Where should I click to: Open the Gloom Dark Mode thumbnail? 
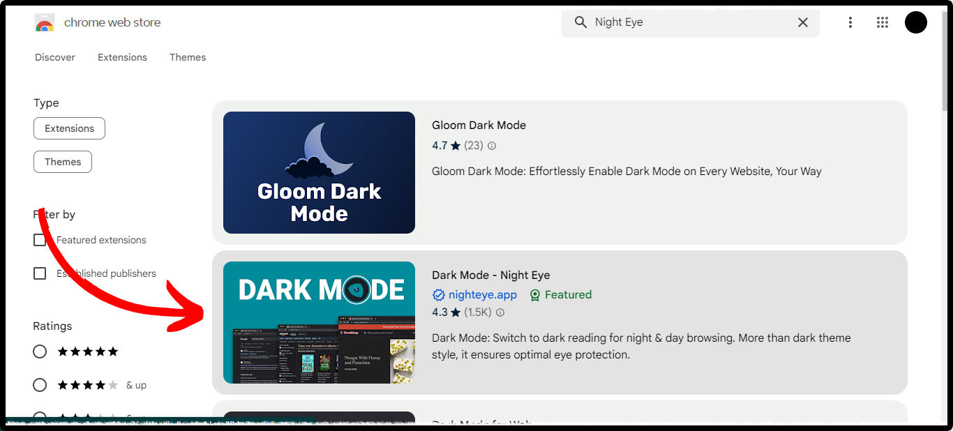tap(319, 172)
